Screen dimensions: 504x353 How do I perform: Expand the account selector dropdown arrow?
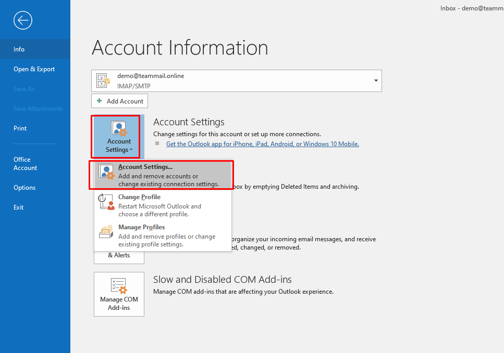click(x=376, y=81)
